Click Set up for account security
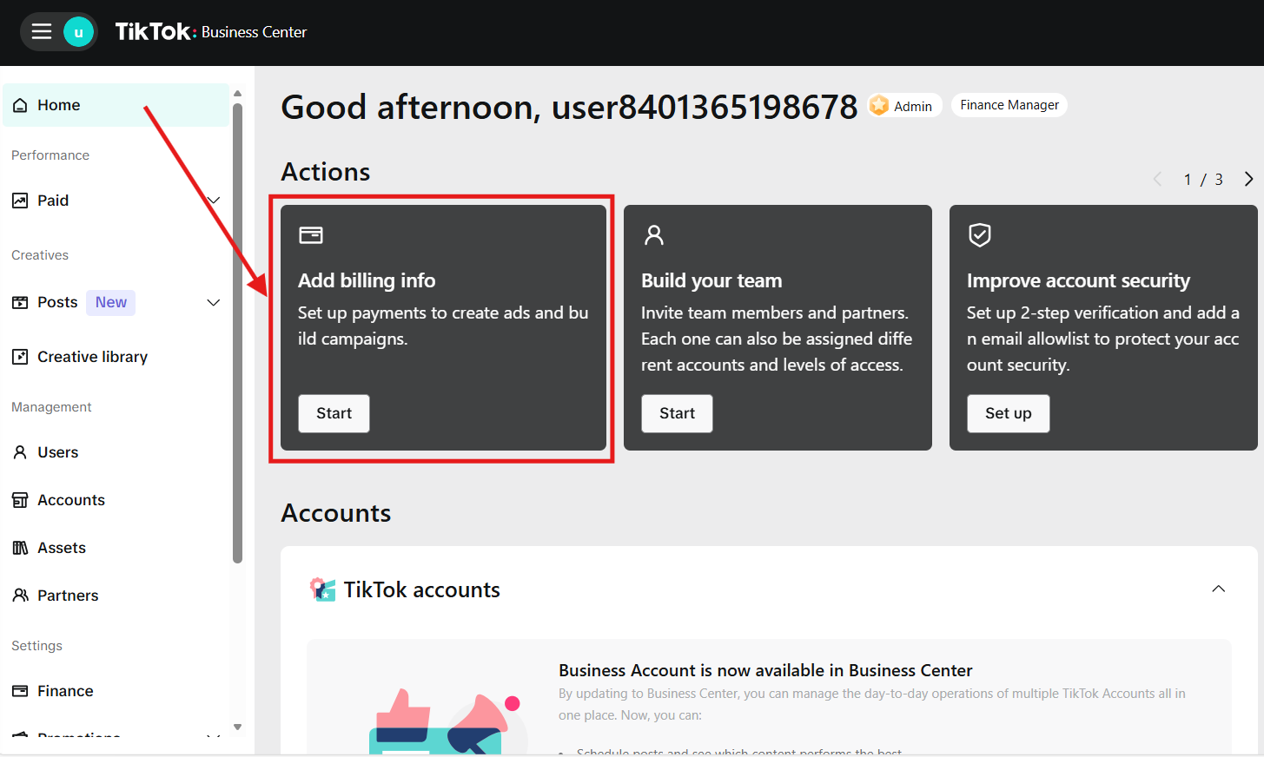Screen dimensions: 1264x757 coord(1008,413)
